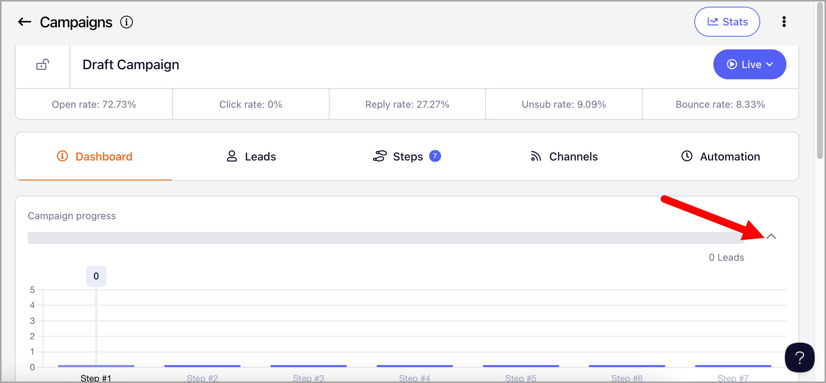Select Step #1 on the chart axis

(96, 378)
